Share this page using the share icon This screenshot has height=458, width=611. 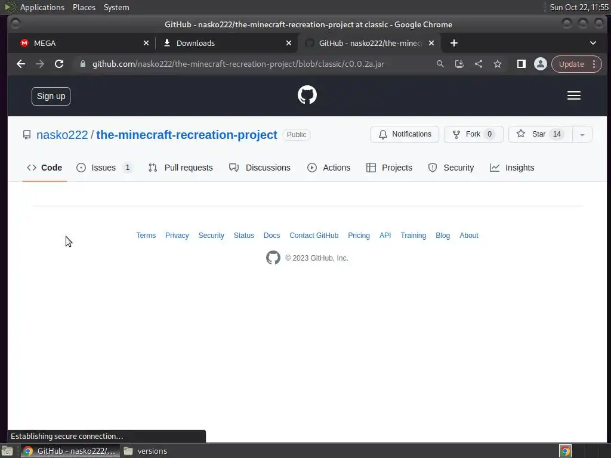(x=479, y=64)
